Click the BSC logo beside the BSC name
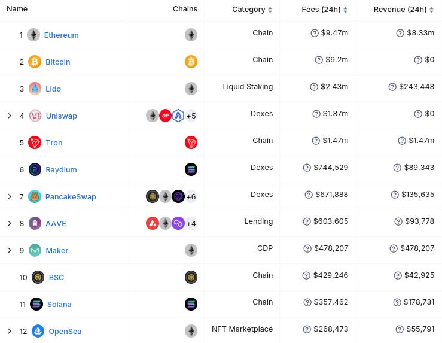Viewport: 442px width, 343px height. (x=38, y=277)
